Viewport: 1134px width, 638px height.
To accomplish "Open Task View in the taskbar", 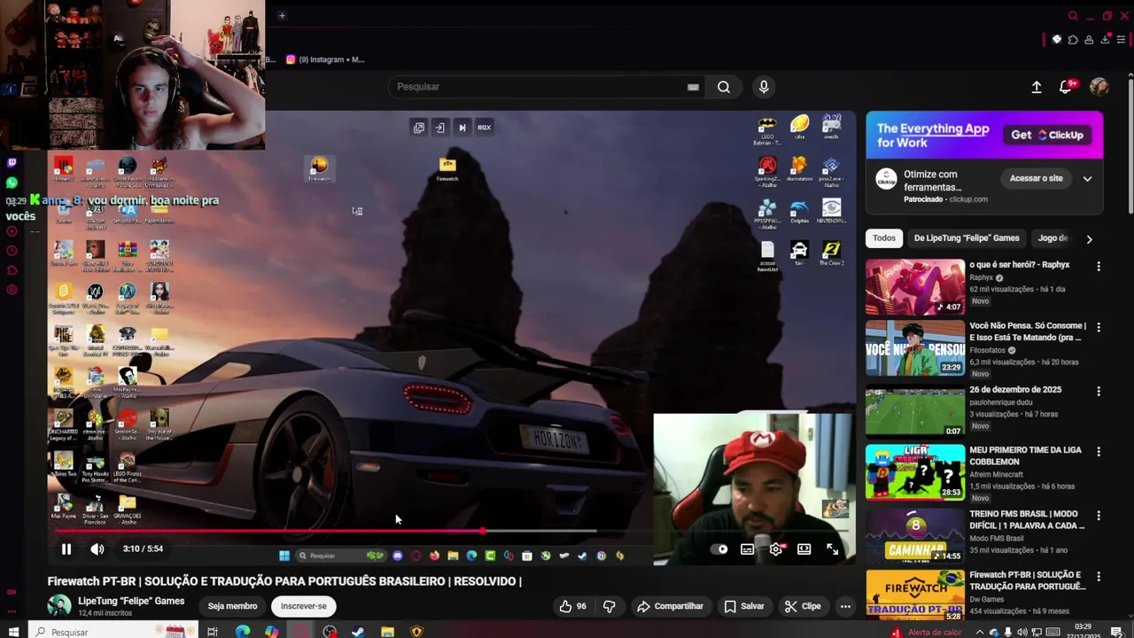I will (x=213, y=632).
